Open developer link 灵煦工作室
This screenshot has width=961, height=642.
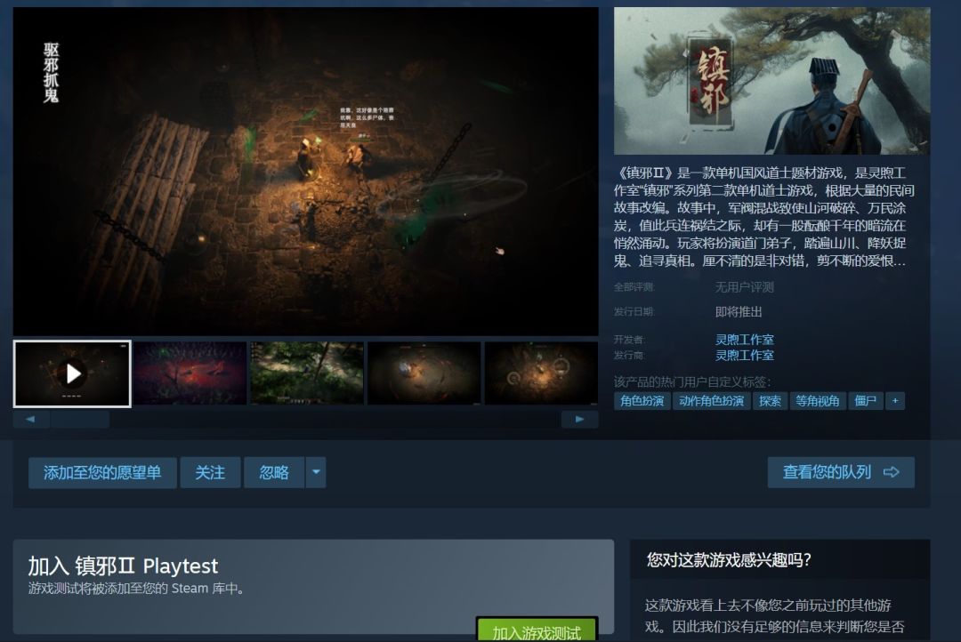pyautogui.click(x=744, y=340)
